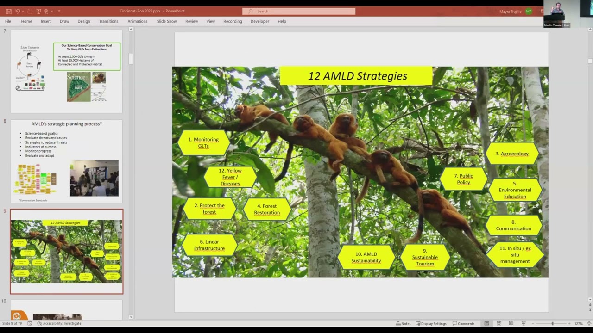
Task: Click the 127% zoom level value
Action: (579, 323)
